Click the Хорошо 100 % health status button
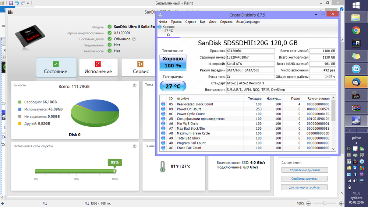Viewport: 368px width, 207px height. pos(173,63)
